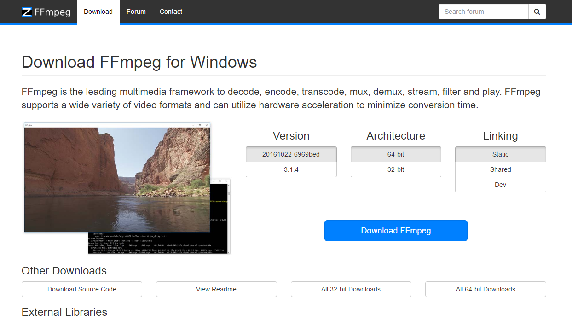Select version 3.1.4
The width and height of the screenshot is (572, 326).
[x=291, y=169]
